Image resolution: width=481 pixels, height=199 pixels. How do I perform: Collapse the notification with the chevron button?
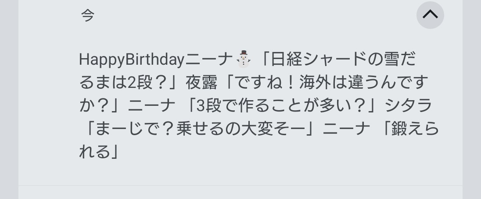pos(430,15)
